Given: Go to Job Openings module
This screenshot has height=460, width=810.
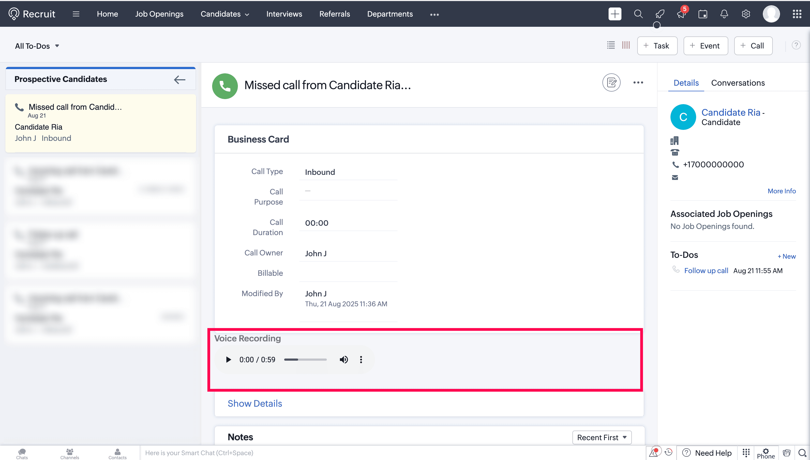Looking at the screenshot, I should (x=159, y=14).
